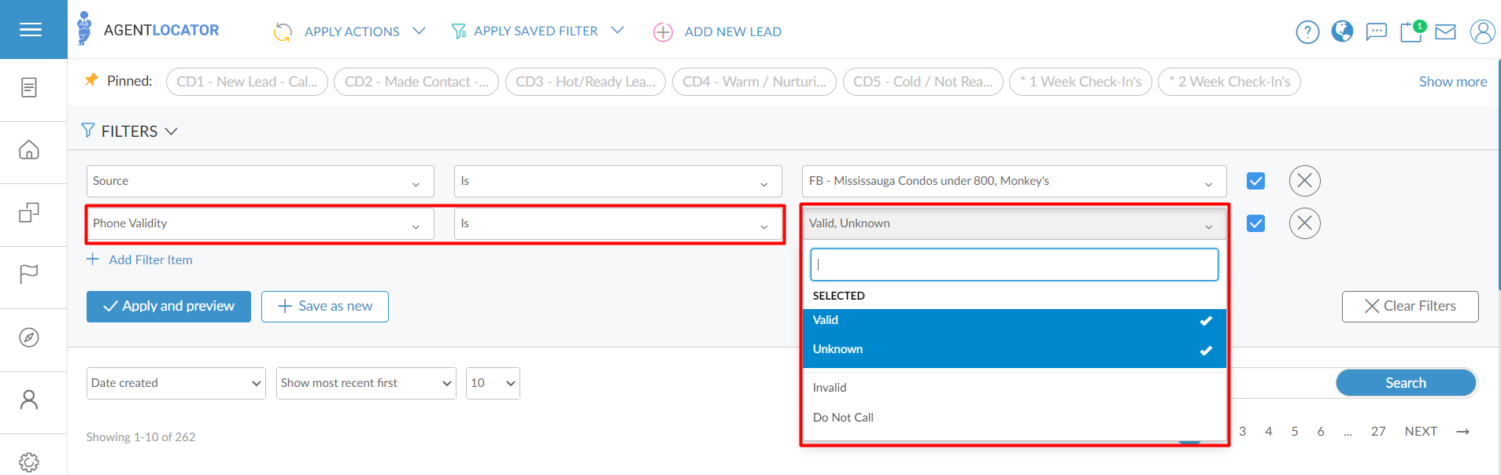This screenshot has width=1501, height=475.
Task: Open the help question mark icon
Action: click(x=1307, y=31)
